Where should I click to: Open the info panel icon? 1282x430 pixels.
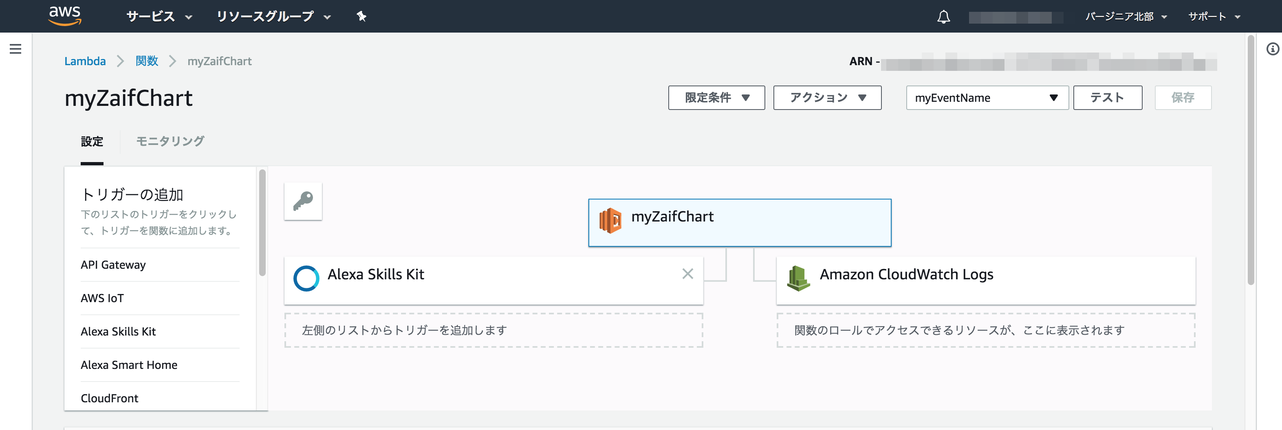click(1273, 49)
